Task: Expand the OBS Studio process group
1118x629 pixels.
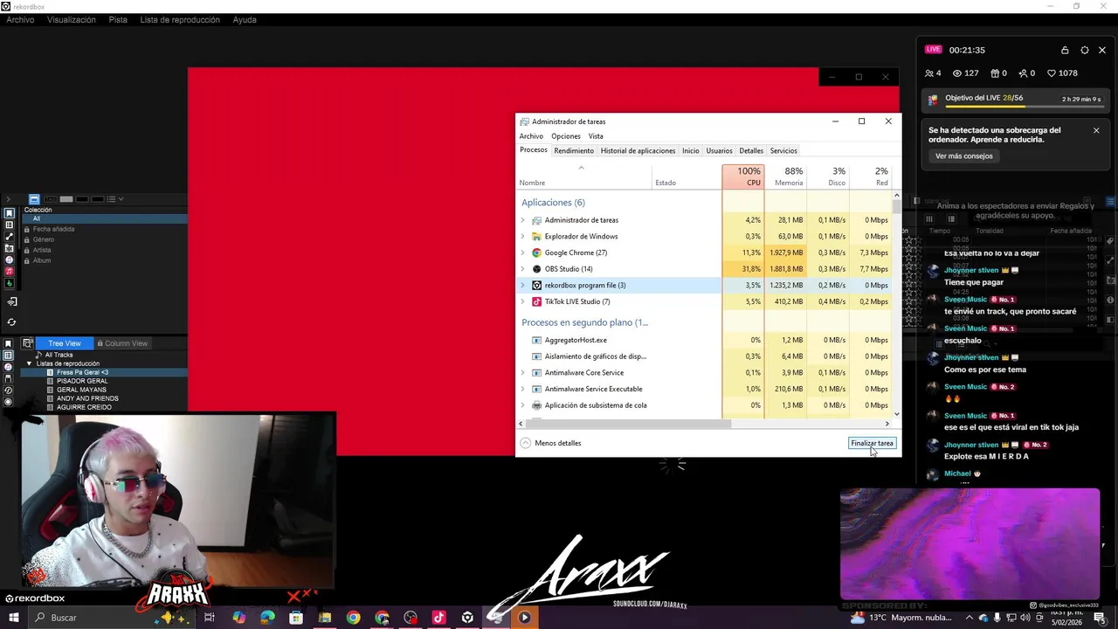Action: pos(523,269)
